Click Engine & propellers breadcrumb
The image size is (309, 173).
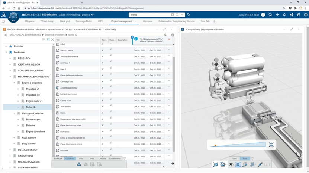(55, 35)
